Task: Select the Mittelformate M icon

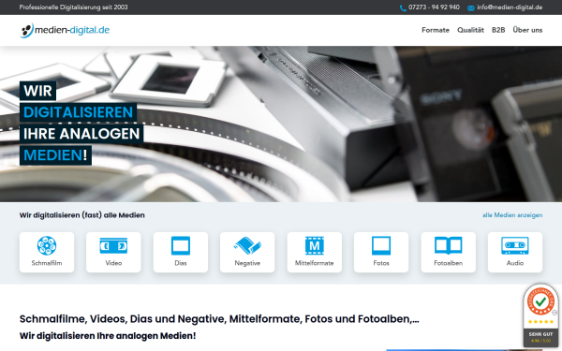Action: click(315, 245)
